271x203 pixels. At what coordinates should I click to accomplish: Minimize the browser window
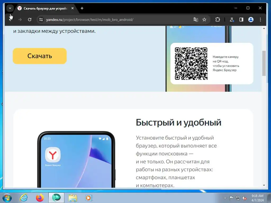236,8
